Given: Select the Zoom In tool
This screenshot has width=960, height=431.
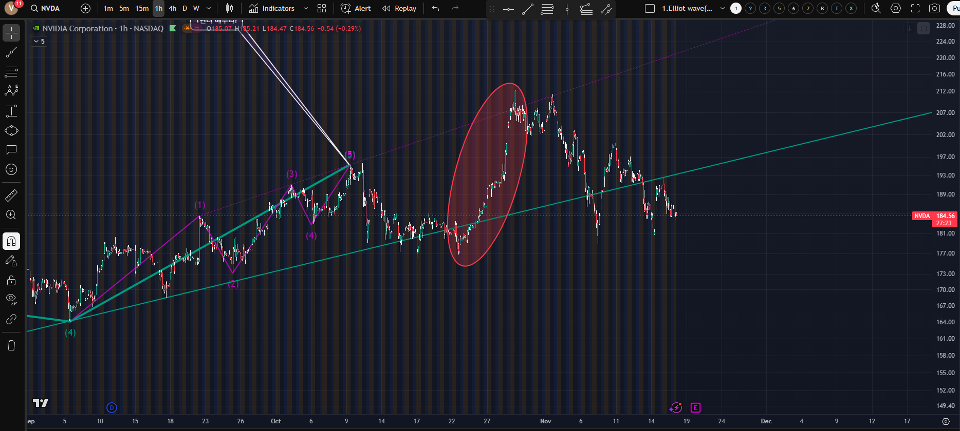Looking at the screenshot, I should pyautogui.click(x=11, y=215).
